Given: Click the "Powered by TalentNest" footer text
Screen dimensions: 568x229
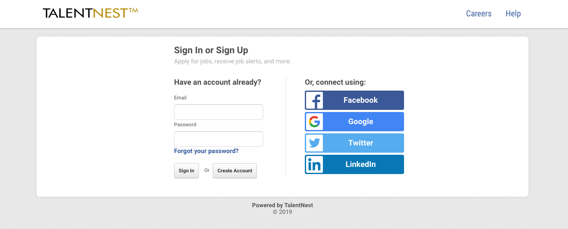Looking at the screenshot, I should pos(283,205).
